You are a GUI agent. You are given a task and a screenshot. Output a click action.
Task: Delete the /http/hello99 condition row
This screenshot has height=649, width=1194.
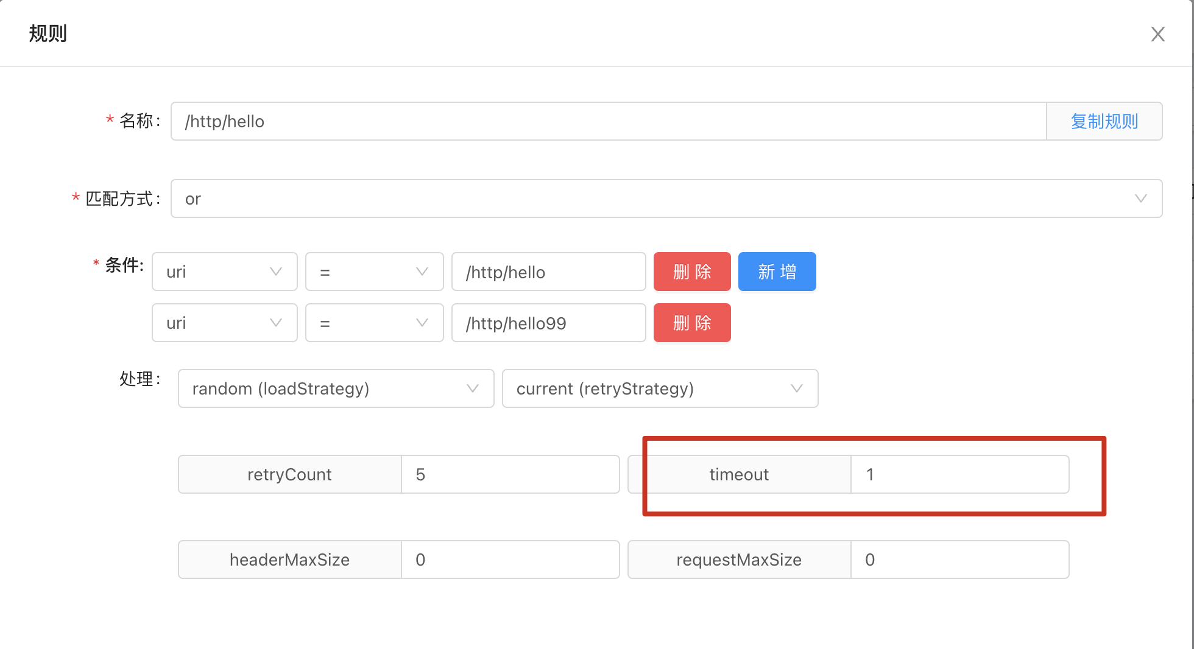tap(692, 323)
